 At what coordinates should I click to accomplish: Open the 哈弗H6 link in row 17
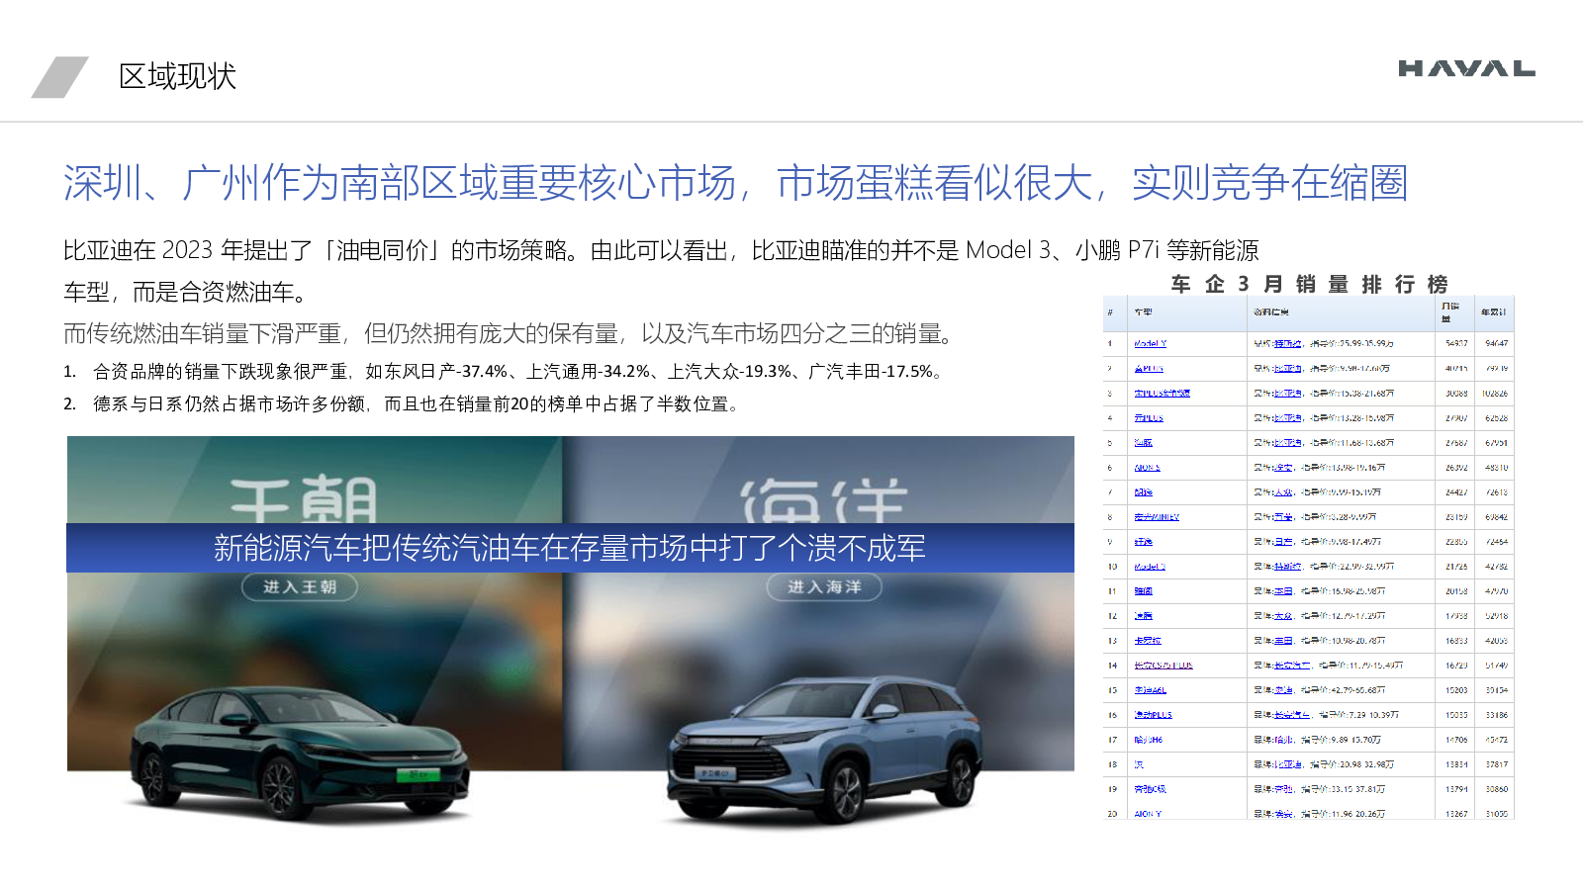coord(1148,739)
